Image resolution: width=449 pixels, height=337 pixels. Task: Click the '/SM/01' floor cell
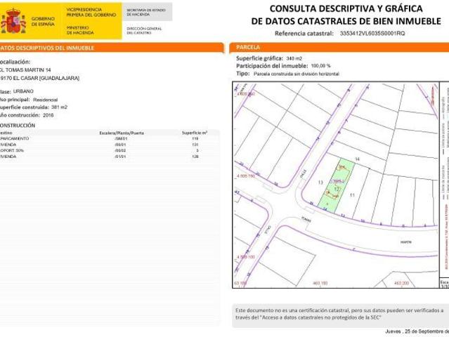[x=120, y=139]
